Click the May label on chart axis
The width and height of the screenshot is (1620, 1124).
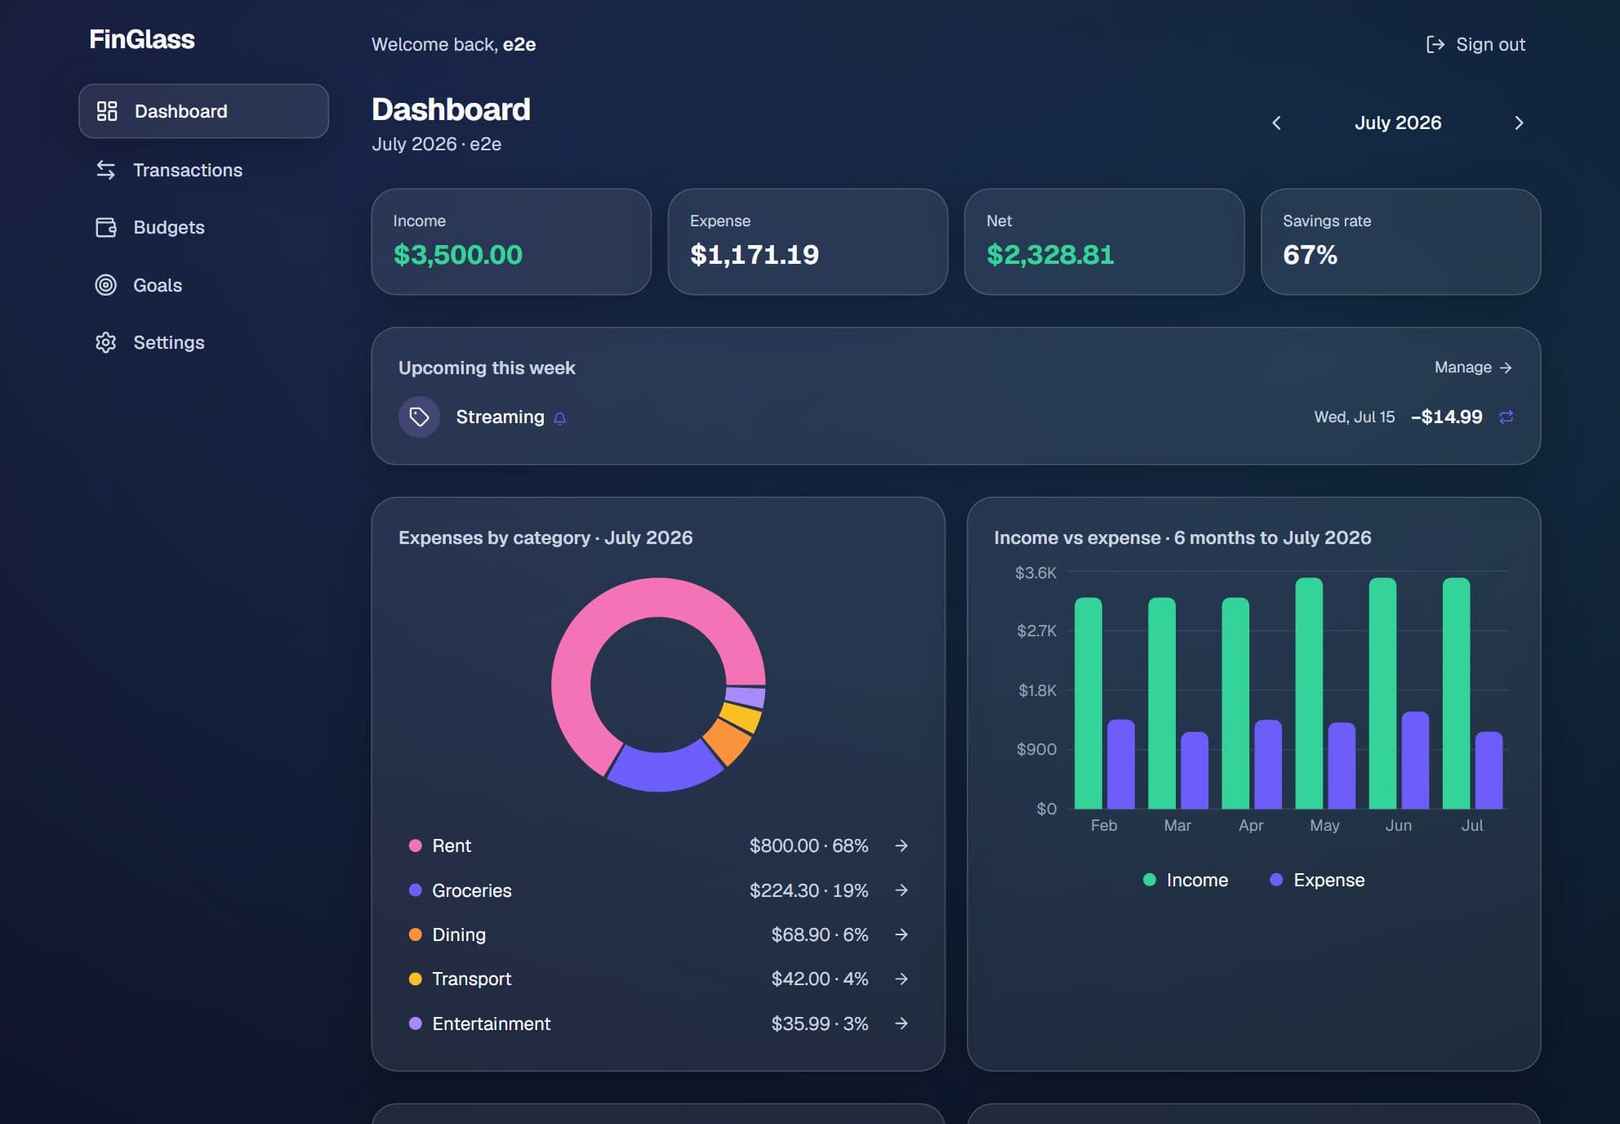[x=1324, y=825]
